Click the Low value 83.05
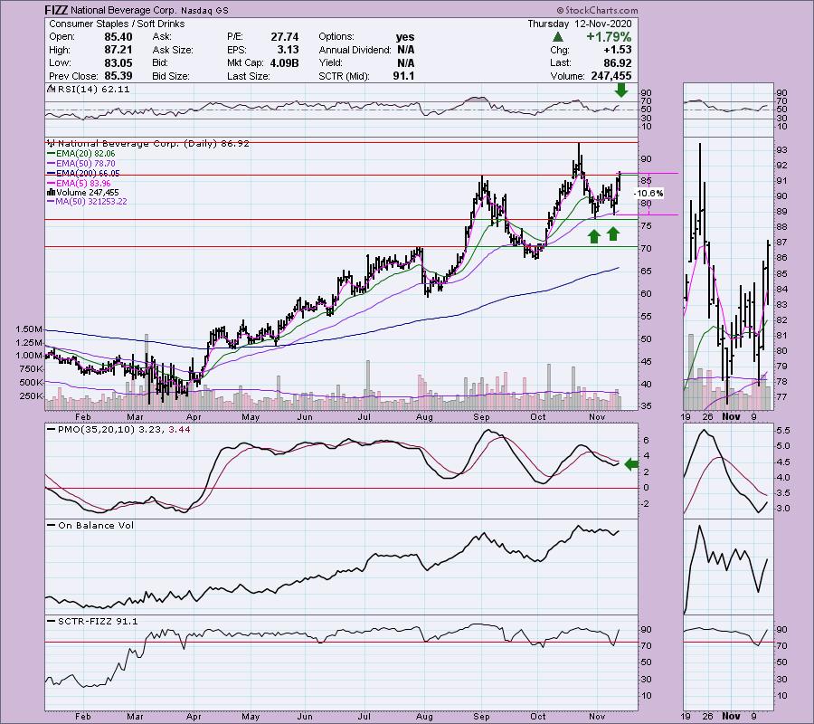The image size is (814, 724). click(x=118, y=62)
